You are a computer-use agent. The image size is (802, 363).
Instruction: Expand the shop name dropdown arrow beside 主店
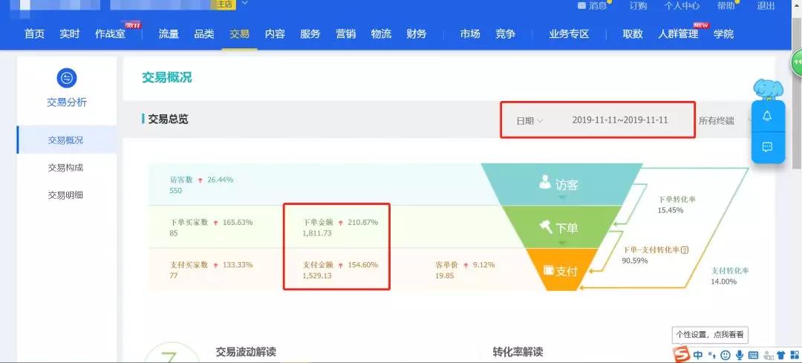(244, 4)
